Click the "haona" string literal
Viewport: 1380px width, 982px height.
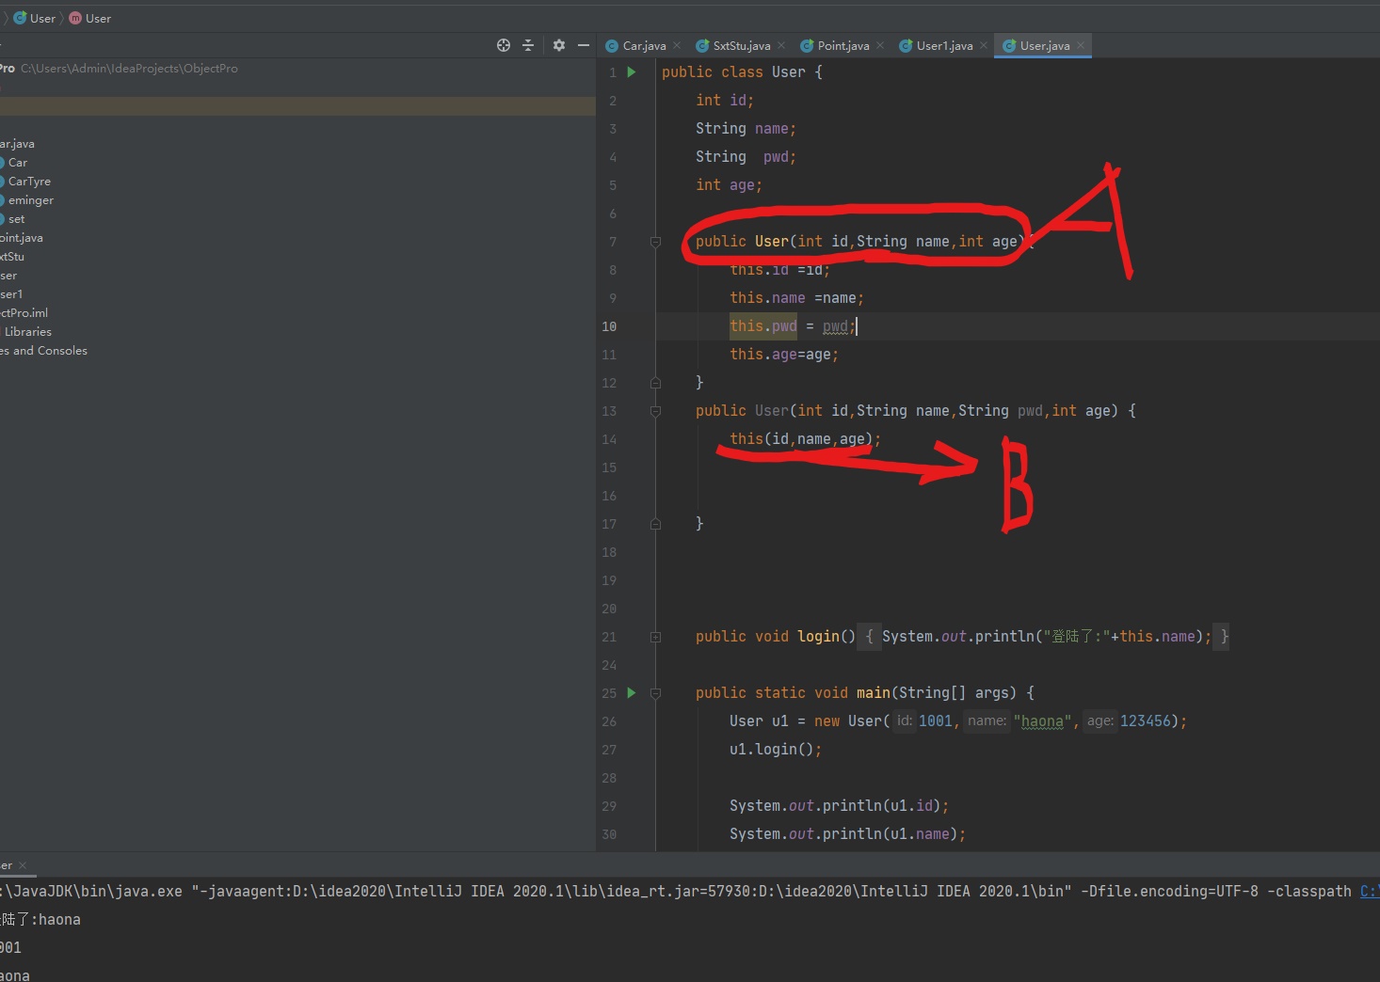(x=1042, y=721)
